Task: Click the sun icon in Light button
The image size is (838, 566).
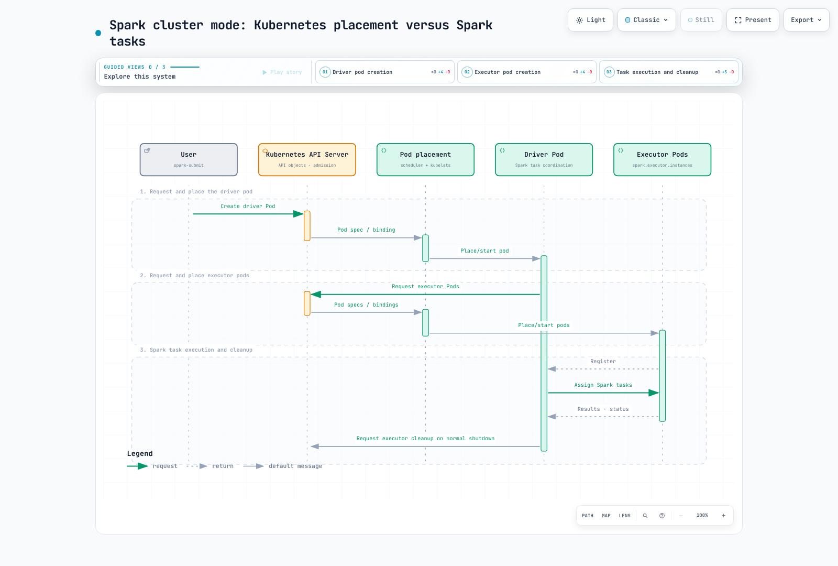Action: pos(579,20)
